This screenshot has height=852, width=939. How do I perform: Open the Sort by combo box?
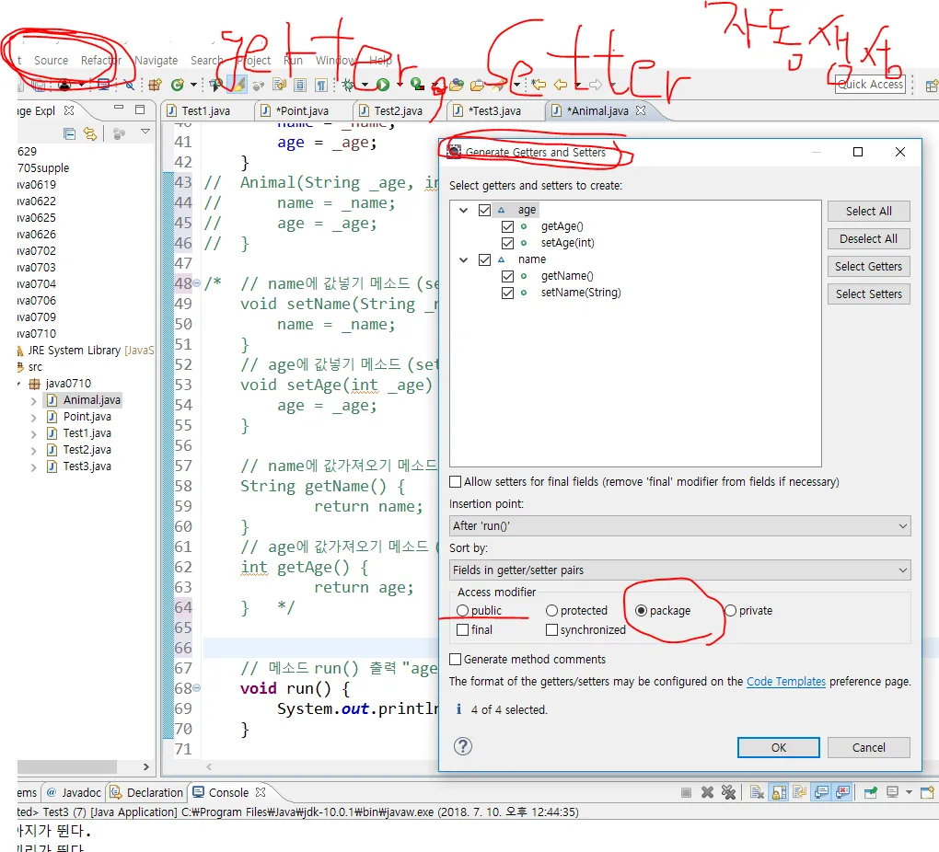[x=679, y=570]
